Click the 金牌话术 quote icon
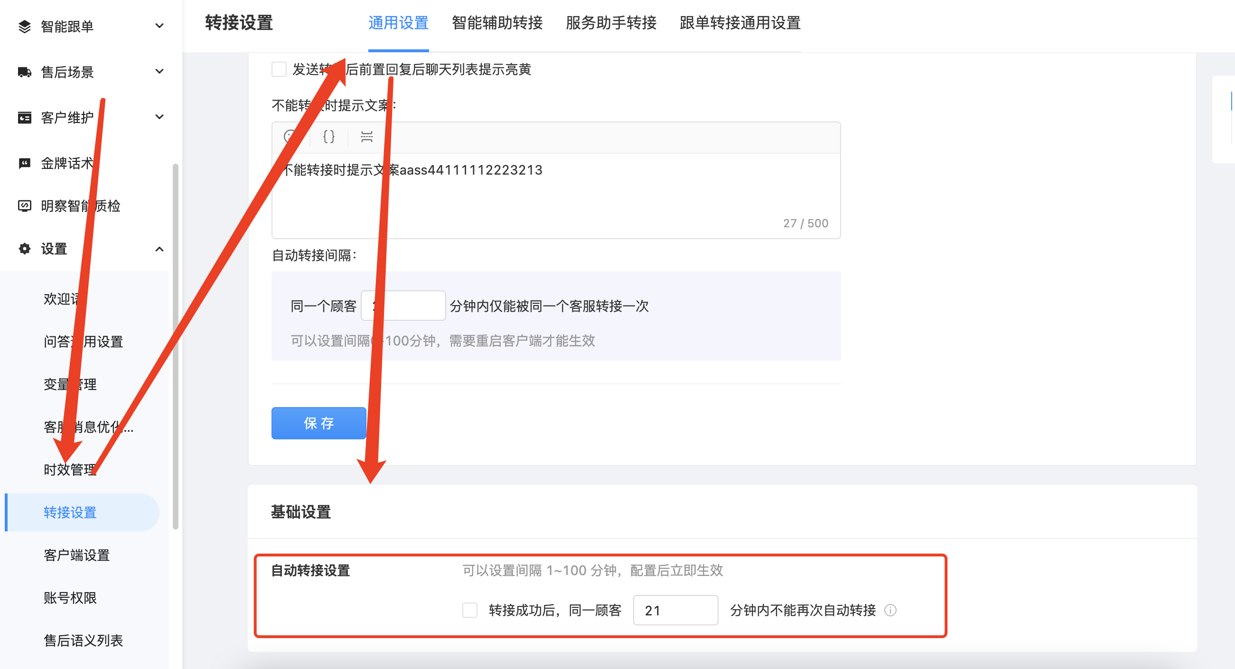Image resolution: width=1235 pixels, height=669 pixels. pos(25,163)
